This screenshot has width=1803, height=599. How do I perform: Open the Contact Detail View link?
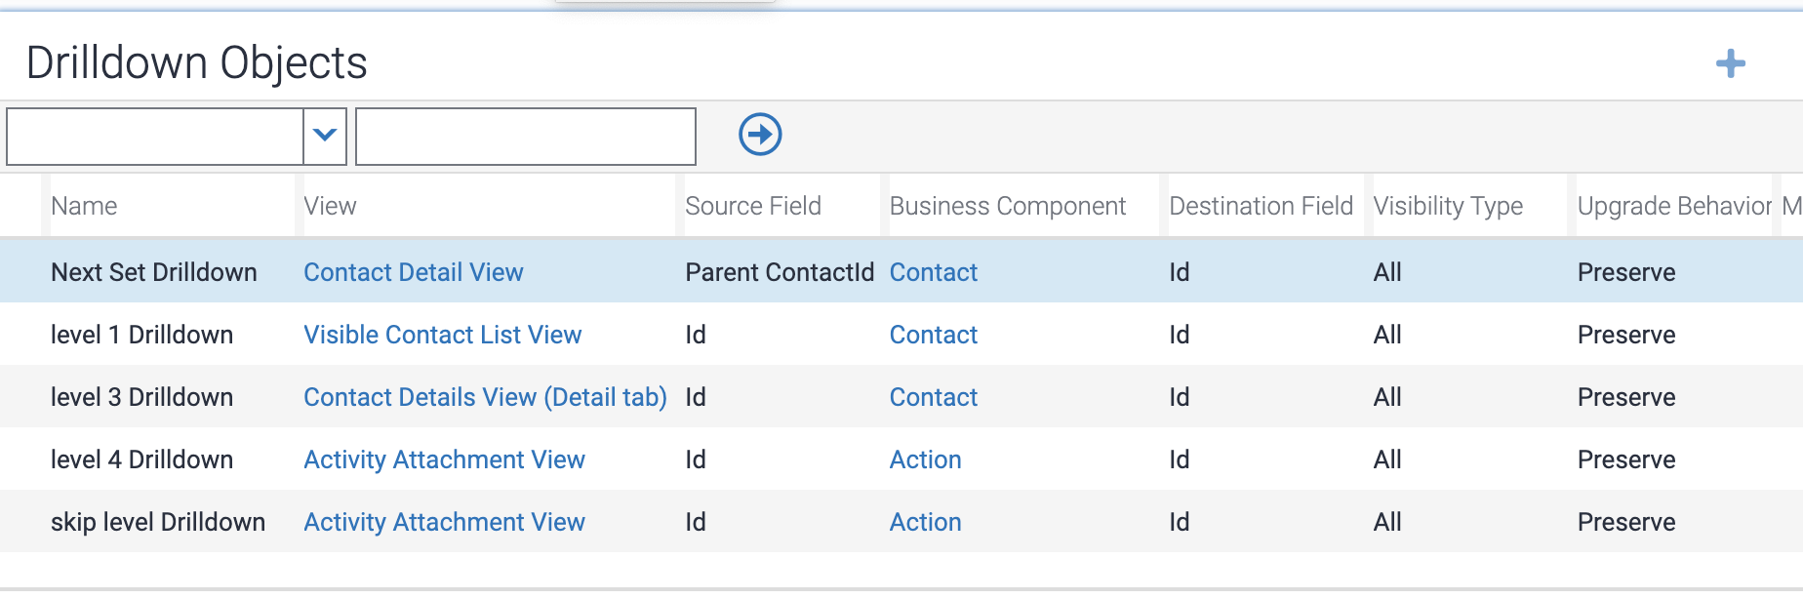coord(414,272)
